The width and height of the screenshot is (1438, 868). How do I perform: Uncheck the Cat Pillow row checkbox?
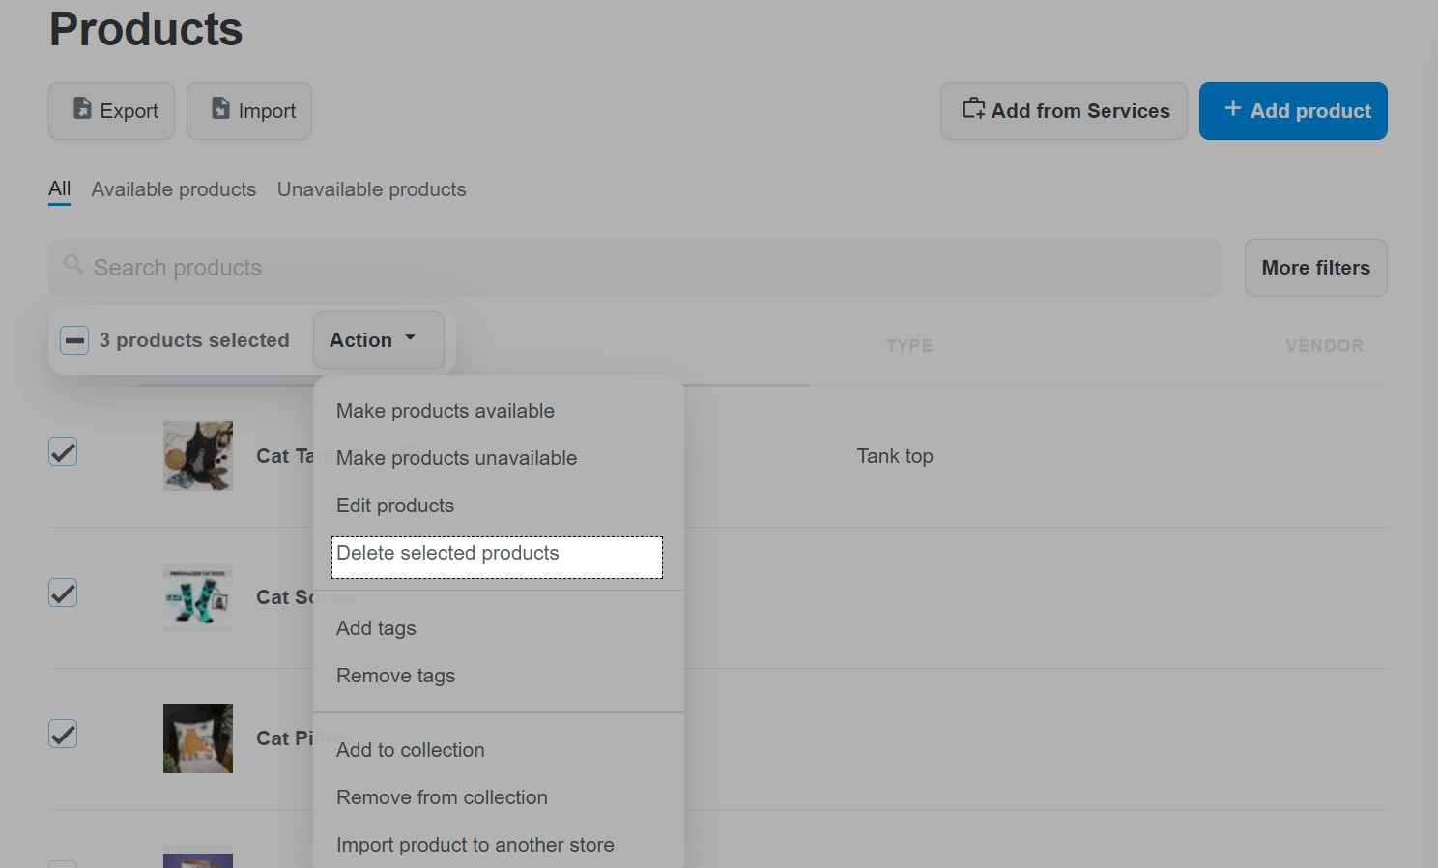tap(62, 734)
